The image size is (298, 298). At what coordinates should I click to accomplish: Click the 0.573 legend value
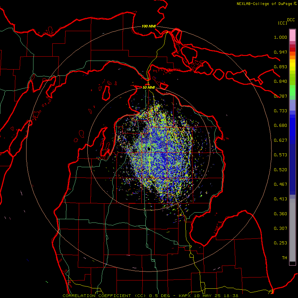tap(280, 155)
